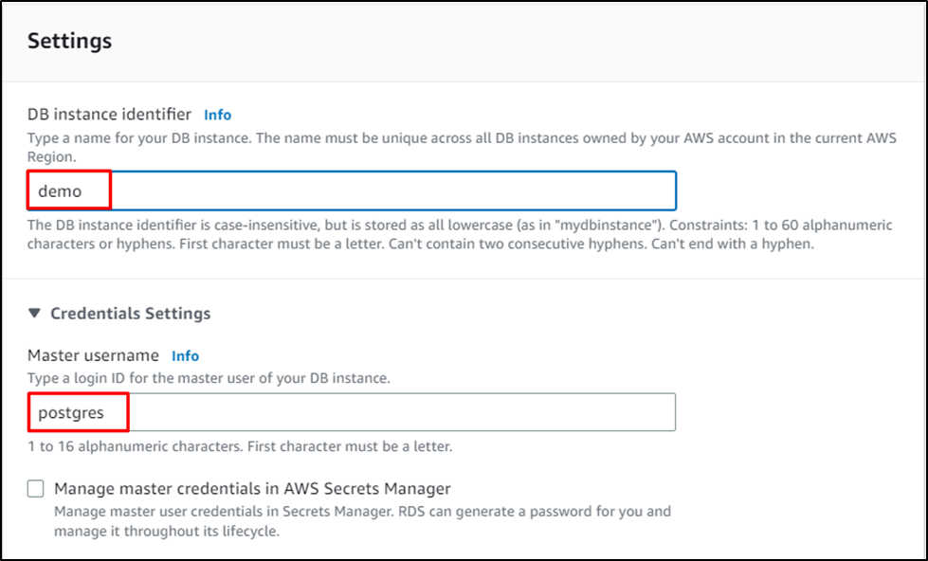Select the DB instance identifier label
This screenshot has height=561, width=928.
coord(107,114)
